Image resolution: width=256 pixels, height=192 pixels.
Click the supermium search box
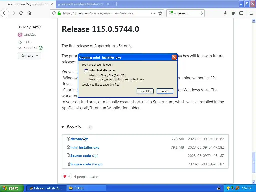pyautogui.click(x=186, y=13)
